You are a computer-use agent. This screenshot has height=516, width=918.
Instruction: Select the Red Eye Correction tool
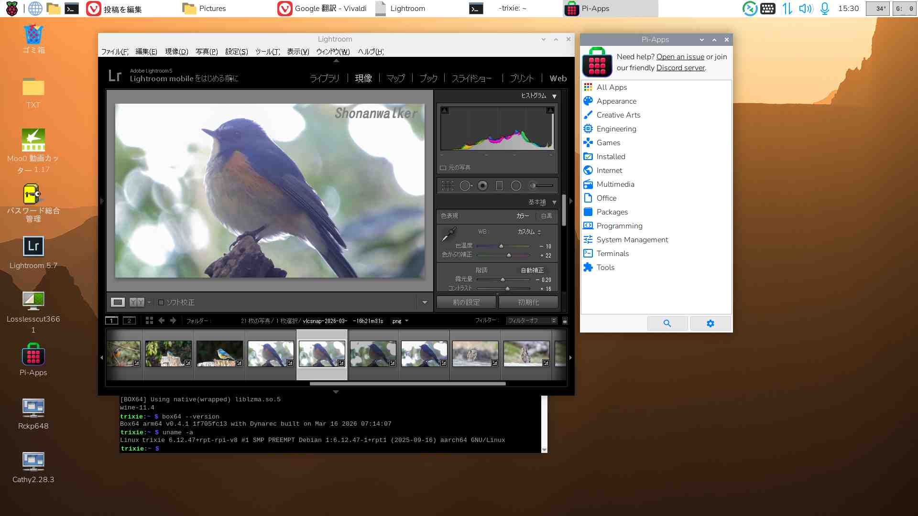tap(483, 186)
